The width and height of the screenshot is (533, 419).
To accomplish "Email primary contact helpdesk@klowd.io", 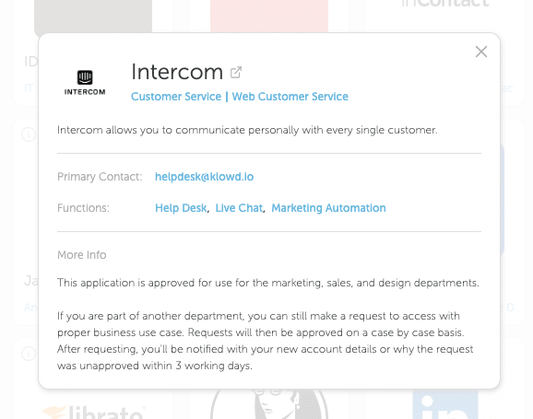I will (205, 177).
